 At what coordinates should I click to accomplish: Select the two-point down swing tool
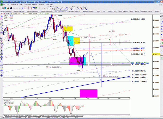coord(59,8)
